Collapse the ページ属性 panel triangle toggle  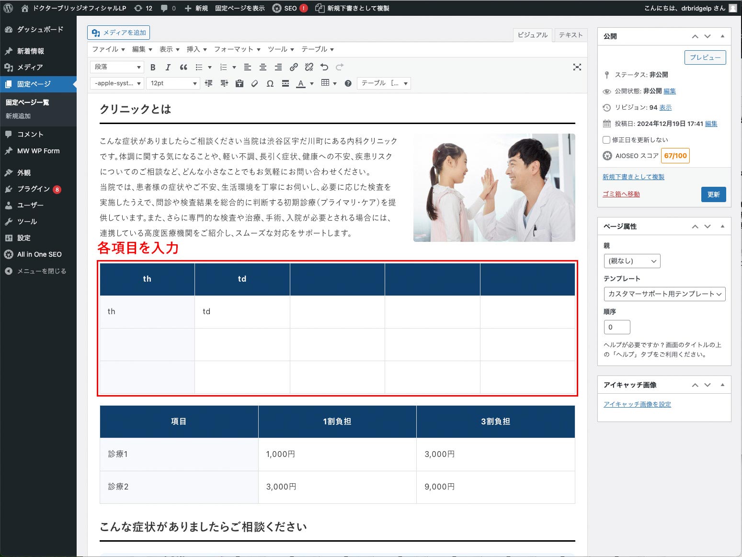(x=722, y=227)
